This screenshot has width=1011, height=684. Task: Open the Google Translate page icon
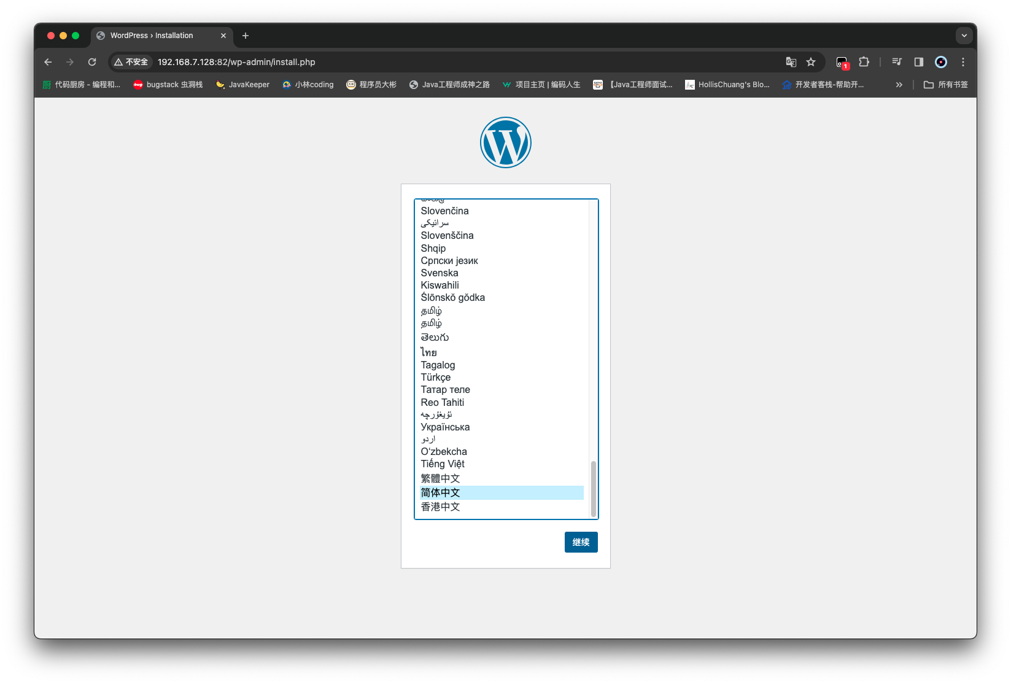click(791, 62)
